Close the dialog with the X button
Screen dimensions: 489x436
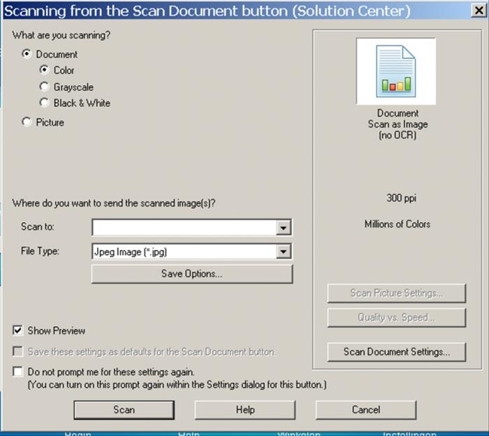(479, 11)
